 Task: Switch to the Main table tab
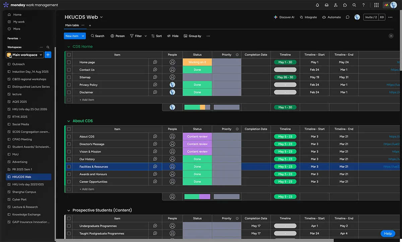72,25
